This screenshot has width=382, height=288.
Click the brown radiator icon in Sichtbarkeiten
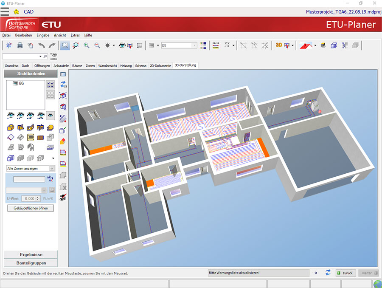coord(40,138)
